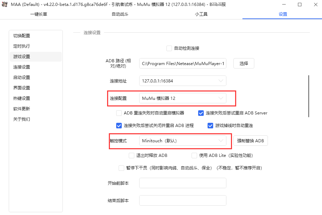Select 定时执行 in settings sidebar

[22, 46]
